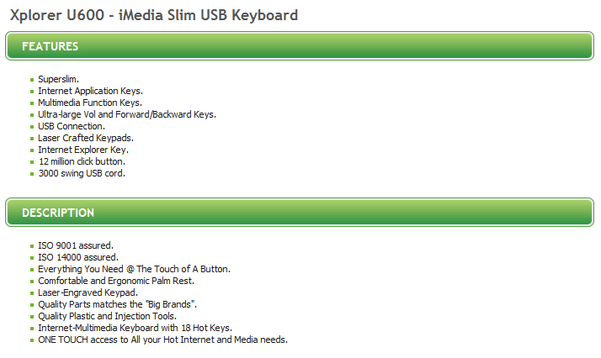This screenshot has width=601, height=358.
Task: Click the Laser-Engraved Keypad description item
Action: (x=88, y=293)
